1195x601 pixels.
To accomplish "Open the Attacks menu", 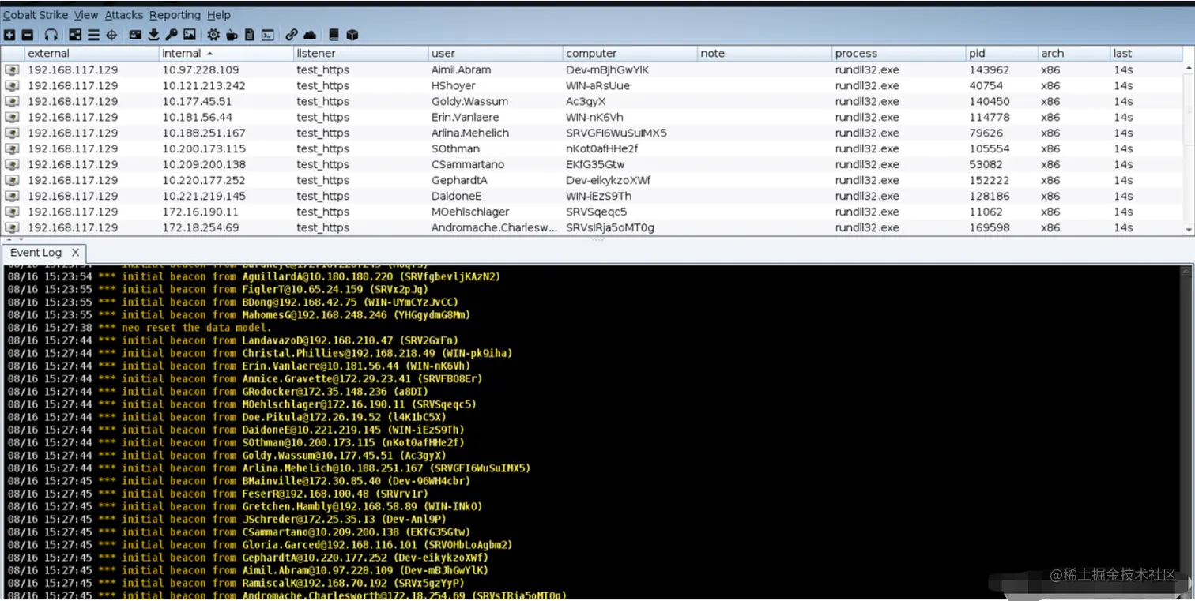I will (124, 14).
